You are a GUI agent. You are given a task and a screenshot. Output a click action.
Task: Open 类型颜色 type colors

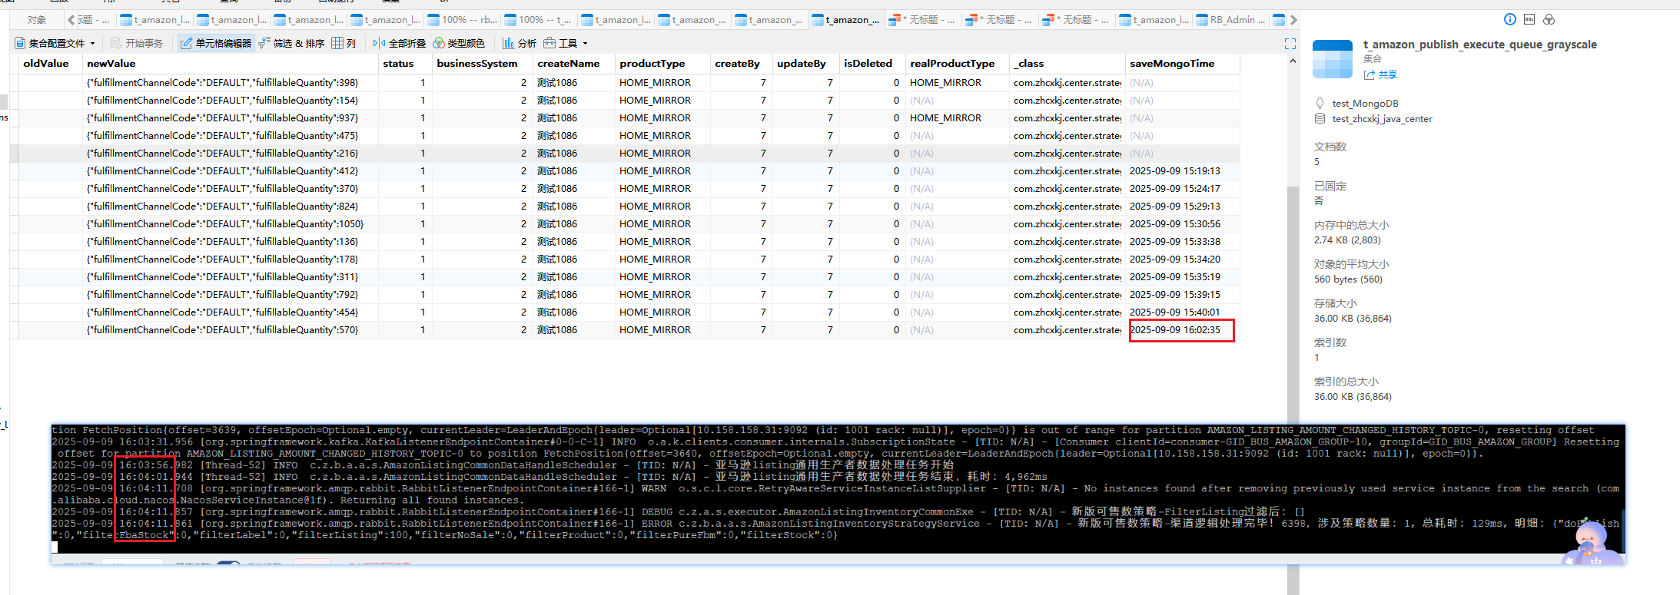459,43
